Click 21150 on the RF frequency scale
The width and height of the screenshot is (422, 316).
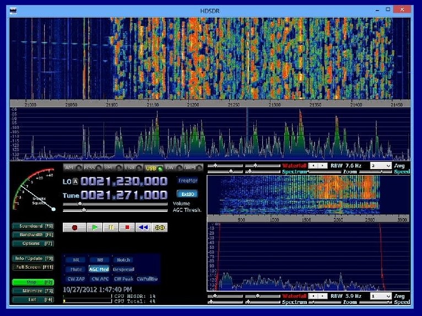point(153,105)
